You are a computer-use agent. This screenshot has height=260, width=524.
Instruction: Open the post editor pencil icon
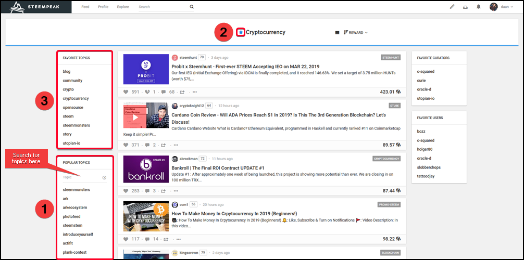click(452, 7)
